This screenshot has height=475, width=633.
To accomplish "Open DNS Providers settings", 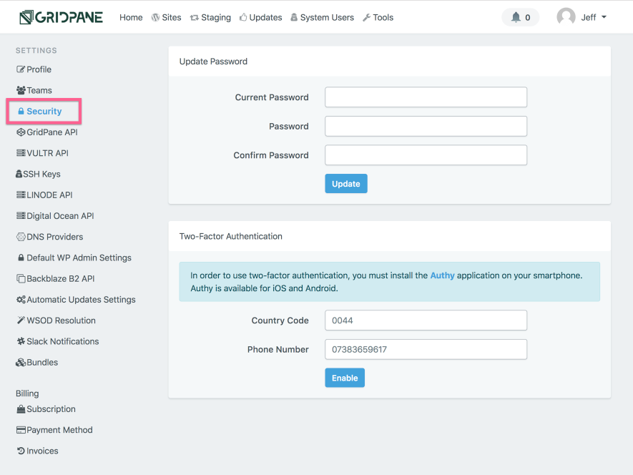I will pyautogui.click(x=49, y=237).
